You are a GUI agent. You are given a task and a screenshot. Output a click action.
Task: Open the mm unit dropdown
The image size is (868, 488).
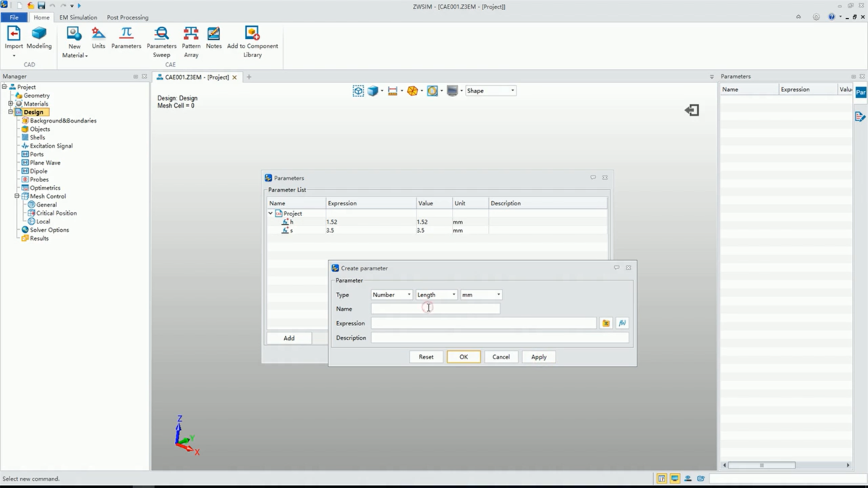[x=481, y=295]
